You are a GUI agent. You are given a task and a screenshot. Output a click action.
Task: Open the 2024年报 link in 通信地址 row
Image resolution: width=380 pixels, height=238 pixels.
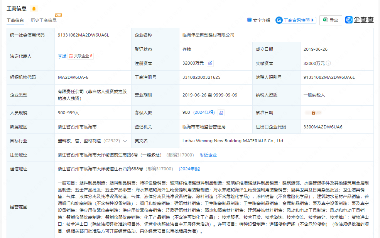click(x=189, y=169)
